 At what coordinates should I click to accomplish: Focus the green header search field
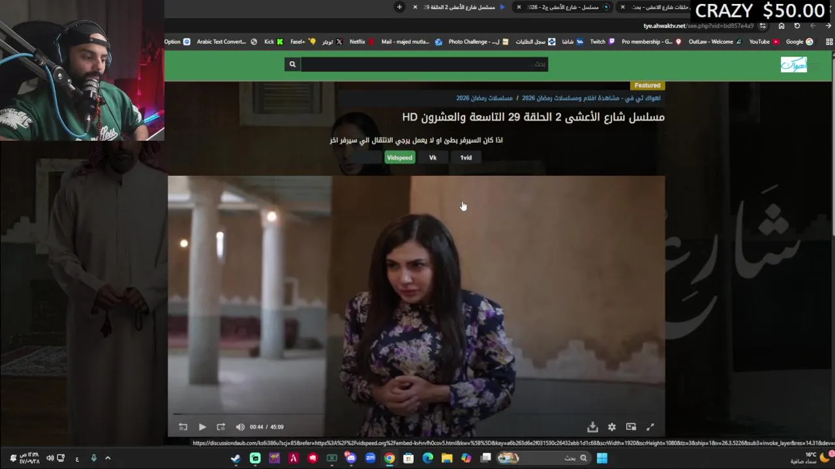coord(424,64)
